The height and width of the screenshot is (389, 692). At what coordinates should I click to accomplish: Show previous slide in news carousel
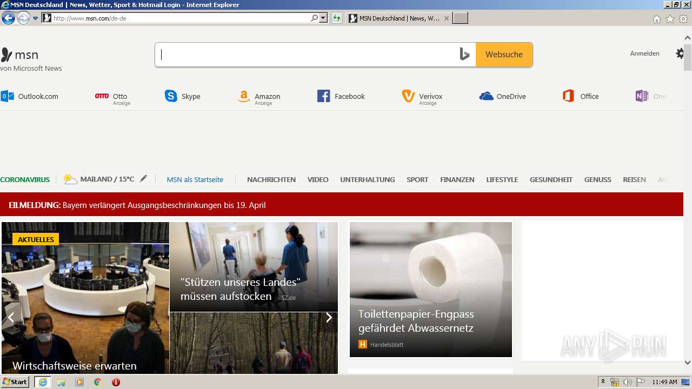(10, 318)
